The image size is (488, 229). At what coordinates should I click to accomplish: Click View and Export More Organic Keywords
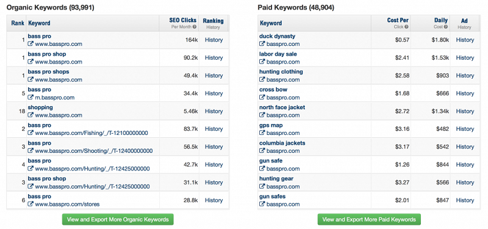(x=118, y=219)
